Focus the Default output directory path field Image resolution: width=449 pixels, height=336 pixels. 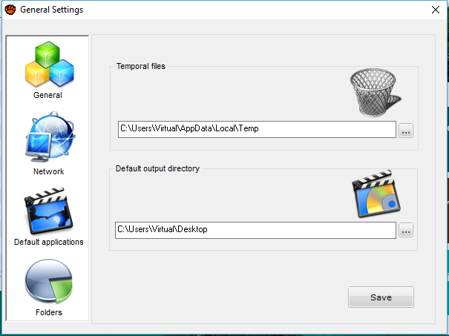tap(255, 230)
